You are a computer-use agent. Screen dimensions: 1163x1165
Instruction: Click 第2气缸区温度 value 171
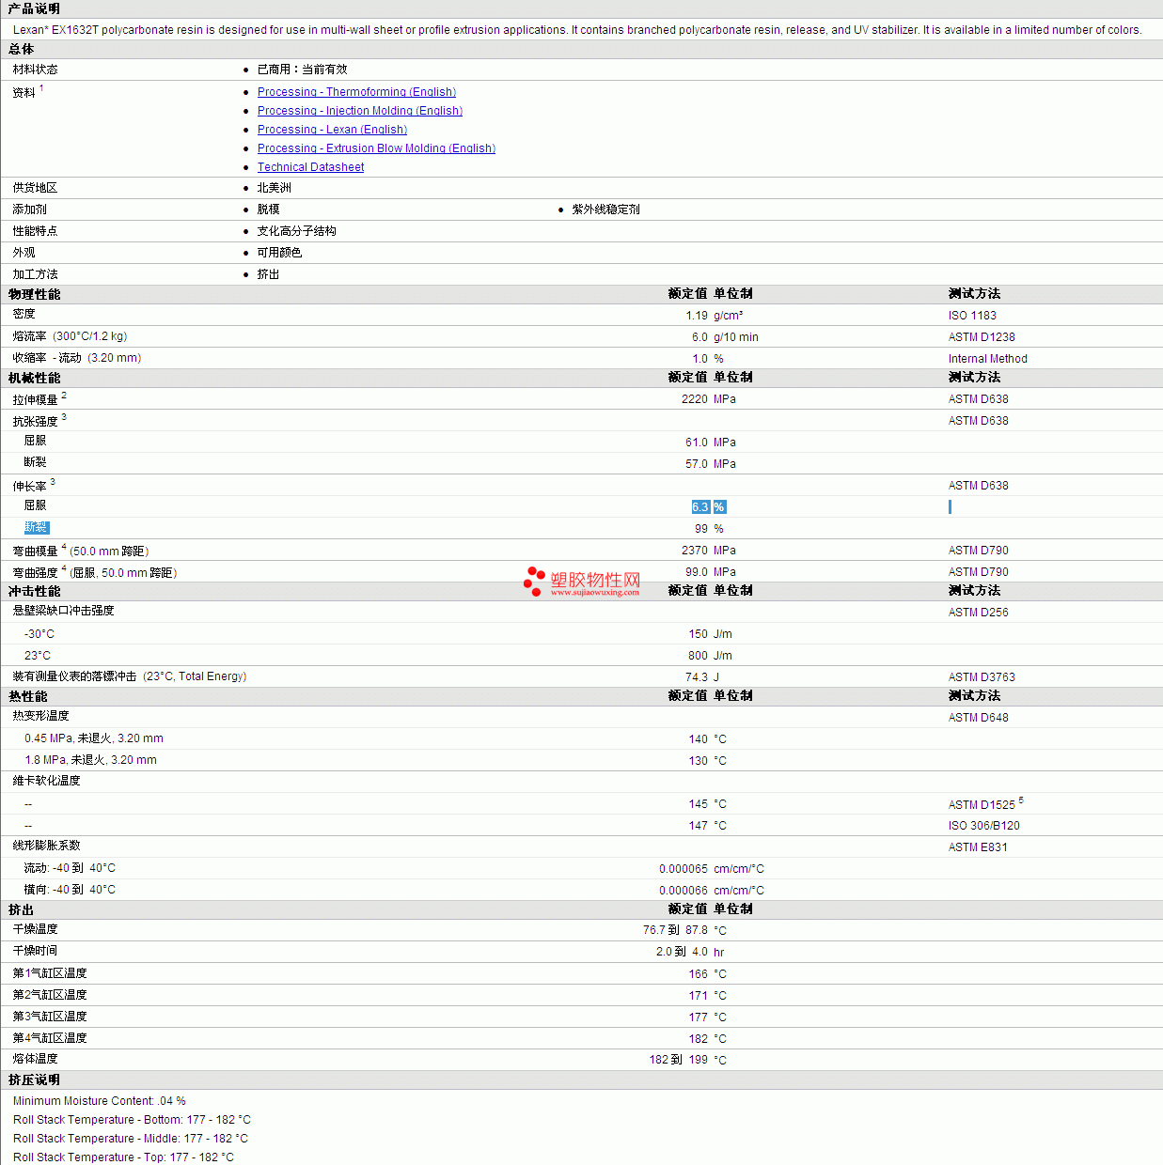[x=698, y=996]
